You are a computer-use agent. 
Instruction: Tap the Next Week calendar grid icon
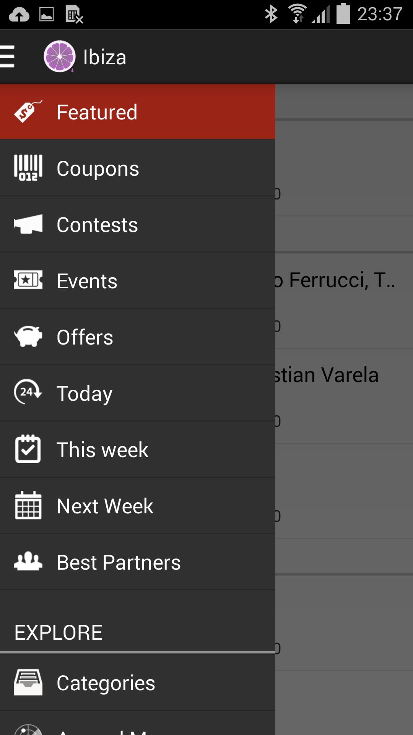(x=28, y=505)
